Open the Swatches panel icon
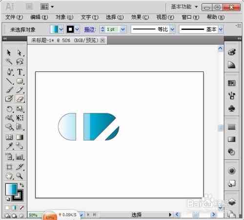The image size is (244, 220). [232, 83]
